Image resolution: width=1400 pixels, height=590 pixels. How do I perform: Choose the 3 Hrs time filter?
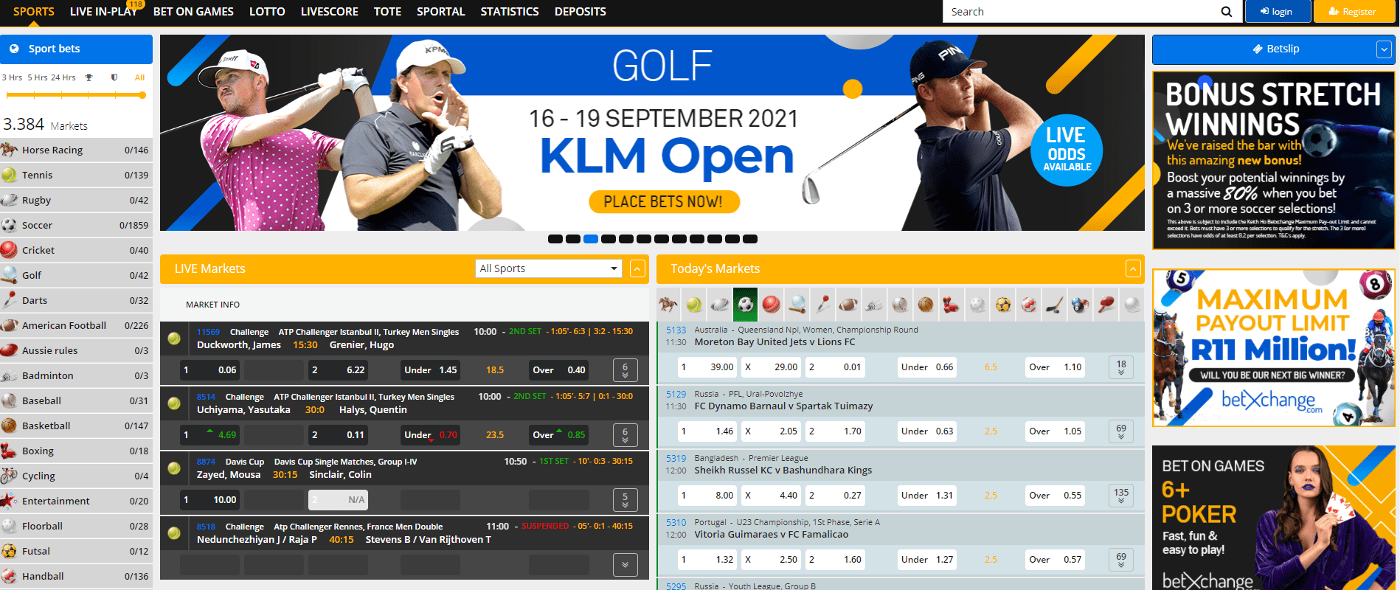12,77
